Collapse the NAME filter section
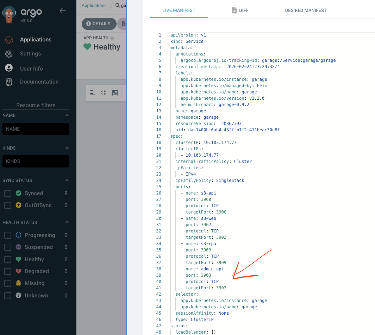 coord(67,115)
